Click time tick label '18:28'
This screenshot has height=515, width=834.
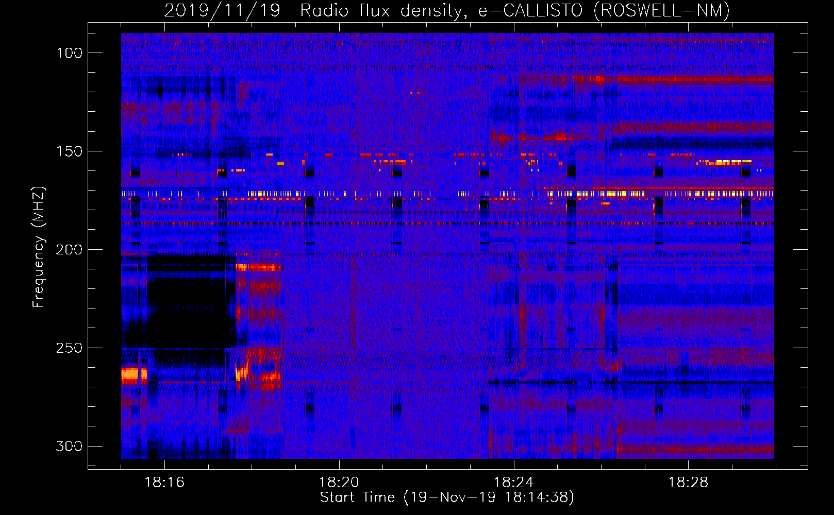point(689,483)
